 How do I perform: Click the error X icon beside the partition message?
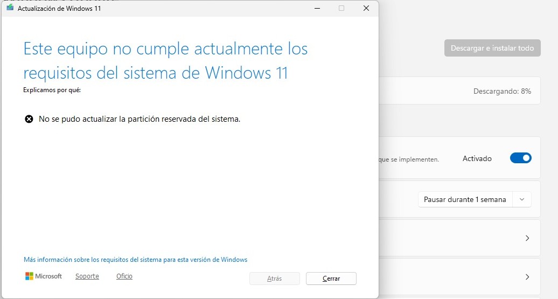pos(29,119)
